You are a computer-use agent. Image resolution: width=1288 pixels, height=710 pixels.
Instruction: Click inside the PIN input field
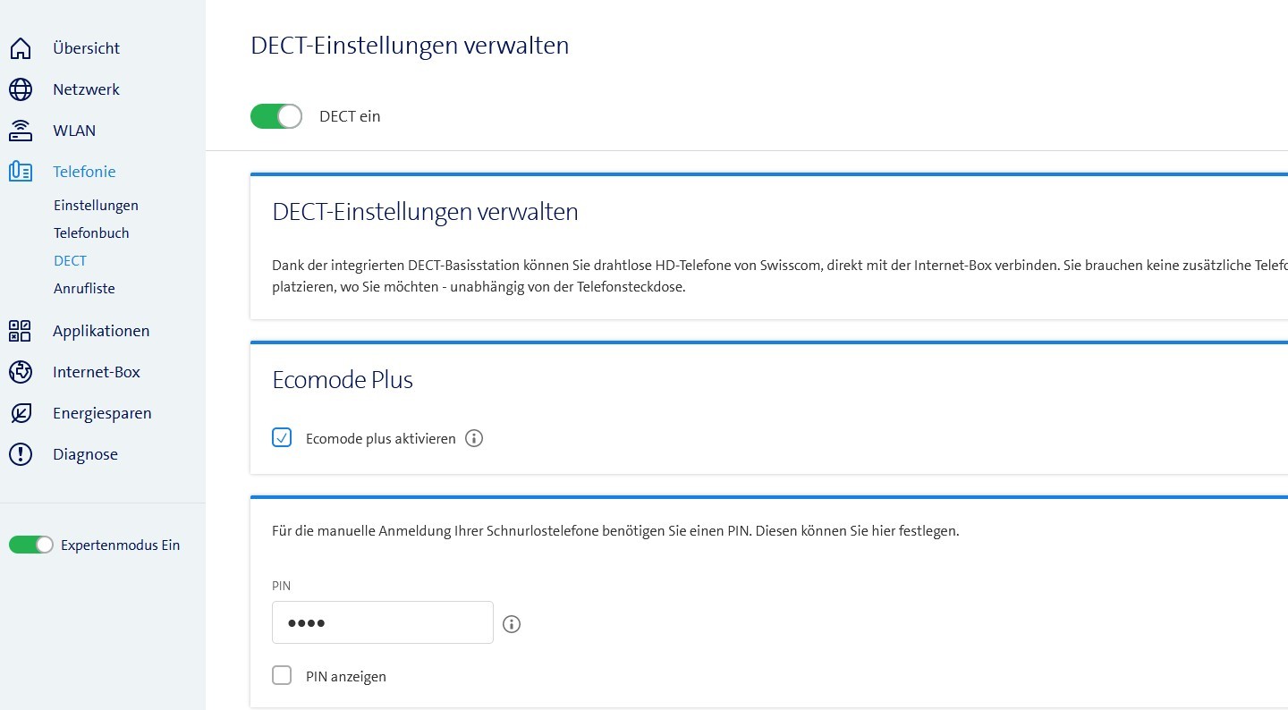(x=382, y=622)
